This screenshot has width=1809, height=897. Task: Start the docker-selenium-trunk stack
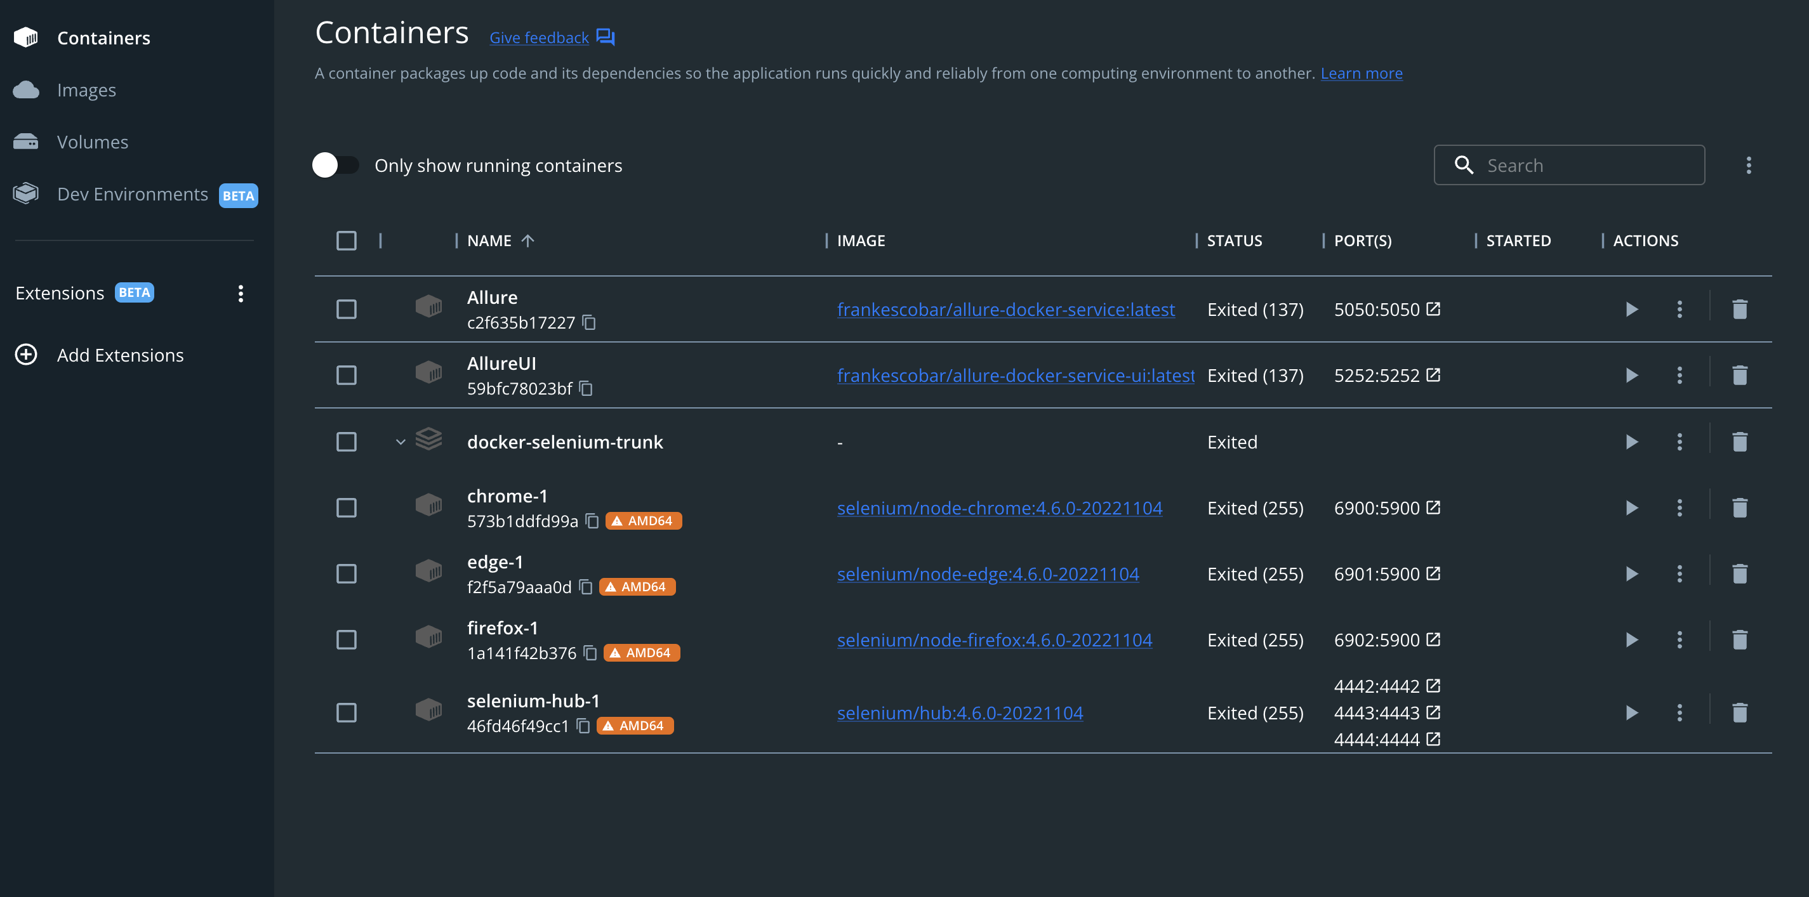click(x=1631, y=442)
